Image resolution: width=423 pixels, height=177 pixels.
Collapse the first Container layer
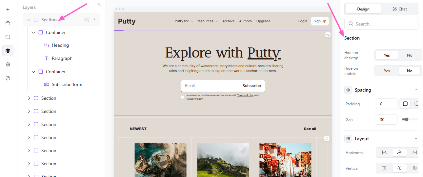pyautogui.click(x=33, y=32)
